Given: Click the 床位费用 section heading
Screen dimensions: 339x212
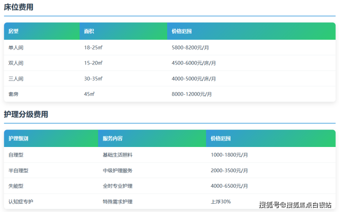Looking at the screenshot, I should [18, 7].
